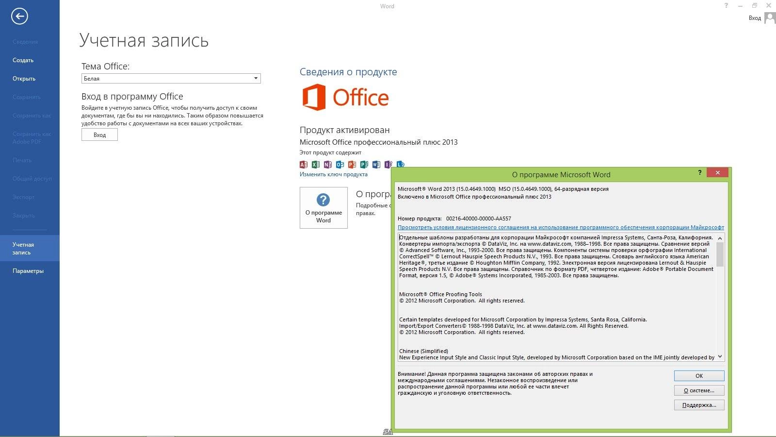The height and width of the screenshot is (437, 776).
Task: Click the Outlook icon in the product list
Action: coord(340,165)
